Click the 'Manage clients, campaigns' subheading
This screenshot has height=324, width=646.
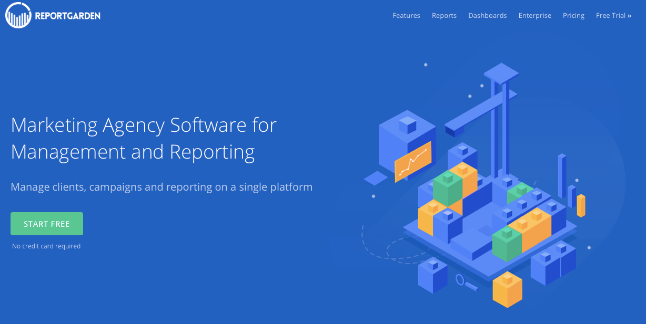(161, 187)
